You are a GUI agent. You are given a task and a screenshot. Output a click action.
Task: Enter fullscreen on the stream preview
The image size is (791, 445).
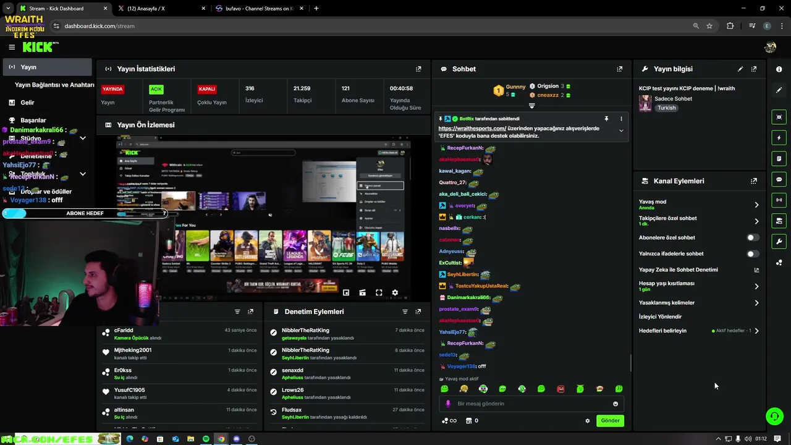point(379,292)
